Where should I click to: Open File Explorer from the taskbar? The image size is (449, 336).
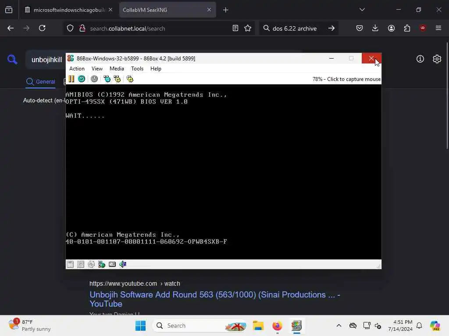tap(258, 325)
